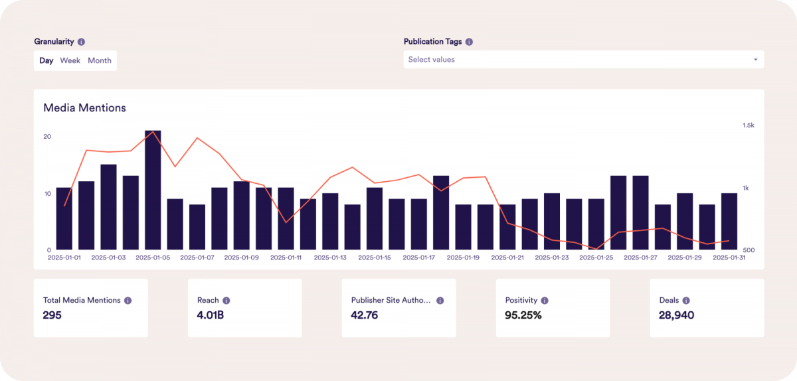The image size is (797, 381).
Task: Switch granularity to Week
Action: [x=70, y=60]
